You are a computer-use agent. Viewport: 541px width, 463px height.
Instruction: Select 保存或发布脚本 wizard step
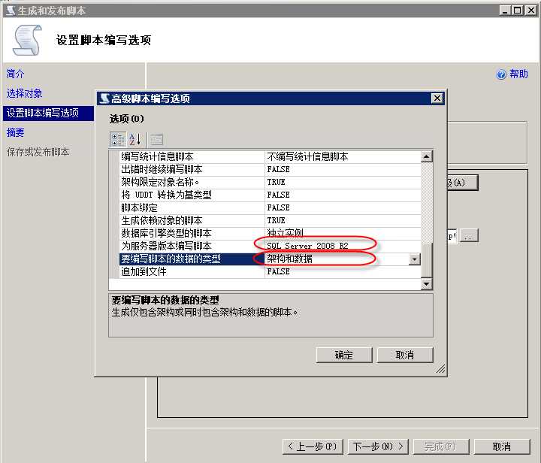(38, 152)
